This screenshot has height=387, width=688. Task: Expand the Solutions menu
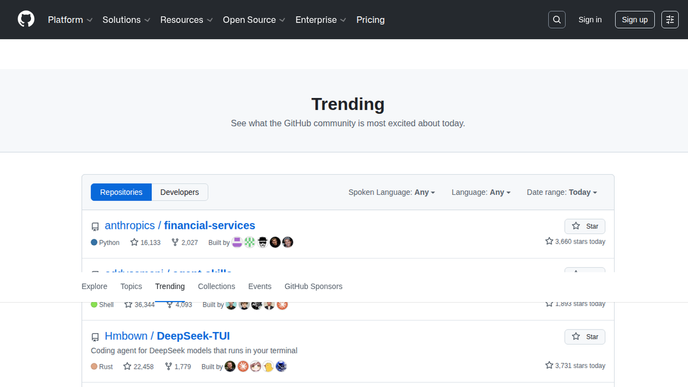point(126,19)
